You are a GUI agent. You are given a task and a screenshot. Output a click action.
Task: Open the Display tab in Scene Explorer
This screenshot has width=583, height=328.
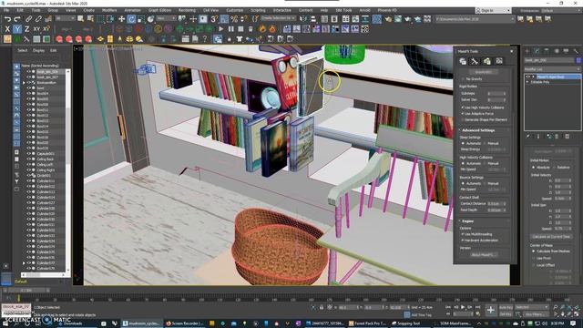[x=38, y=51]
